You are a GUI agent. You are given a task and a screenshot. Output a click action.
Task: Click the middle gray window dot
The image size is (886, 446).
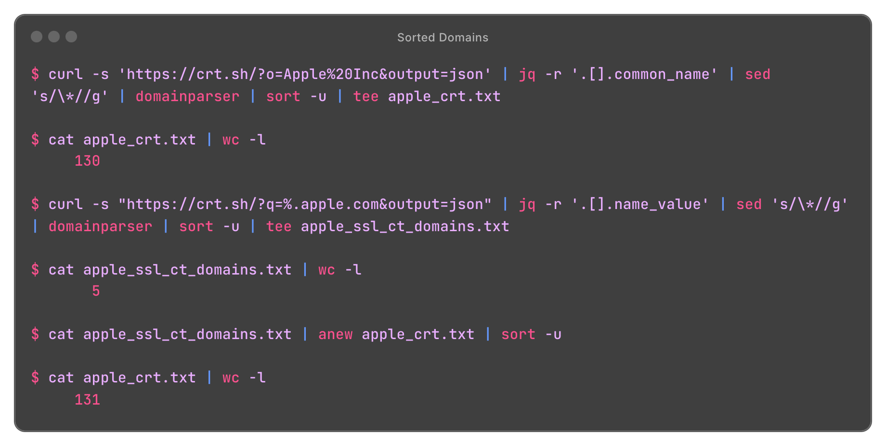54,37
